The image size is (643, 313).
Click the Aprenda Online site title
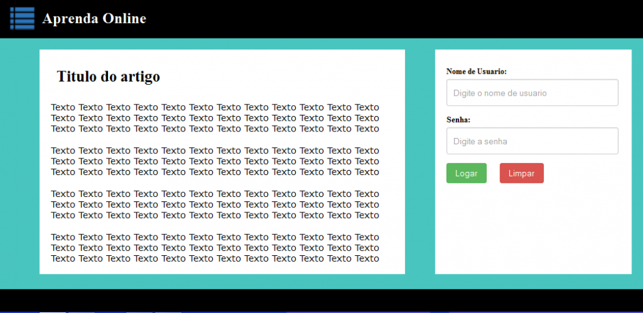94,19
